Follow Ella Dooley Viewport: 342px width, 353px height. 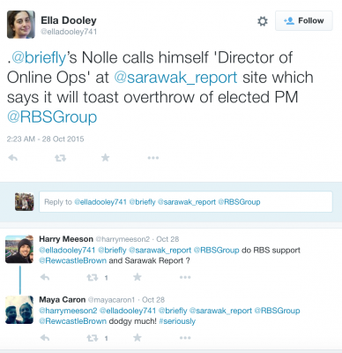coord(304,20)
